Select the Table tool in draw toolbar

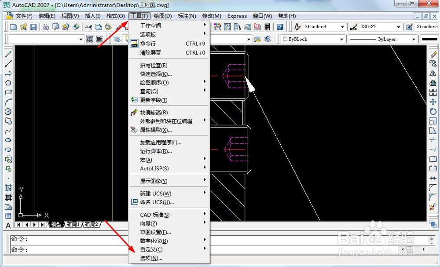point(8,216)
